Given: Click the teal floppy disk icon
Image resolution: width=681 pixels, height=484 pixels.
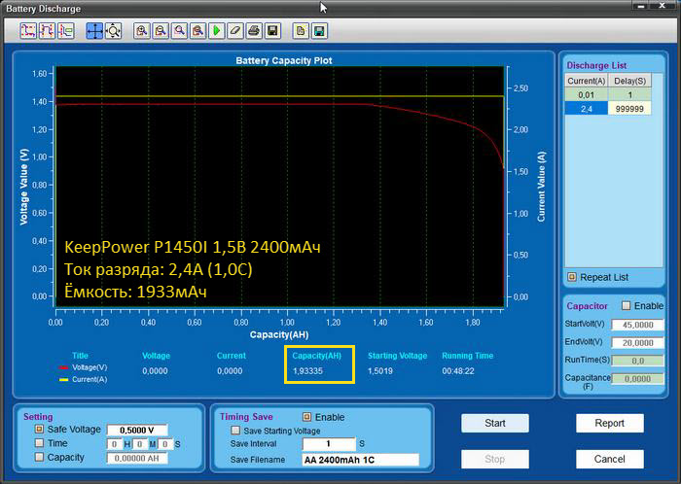Looking at the screenshot, I should (318, 31).
